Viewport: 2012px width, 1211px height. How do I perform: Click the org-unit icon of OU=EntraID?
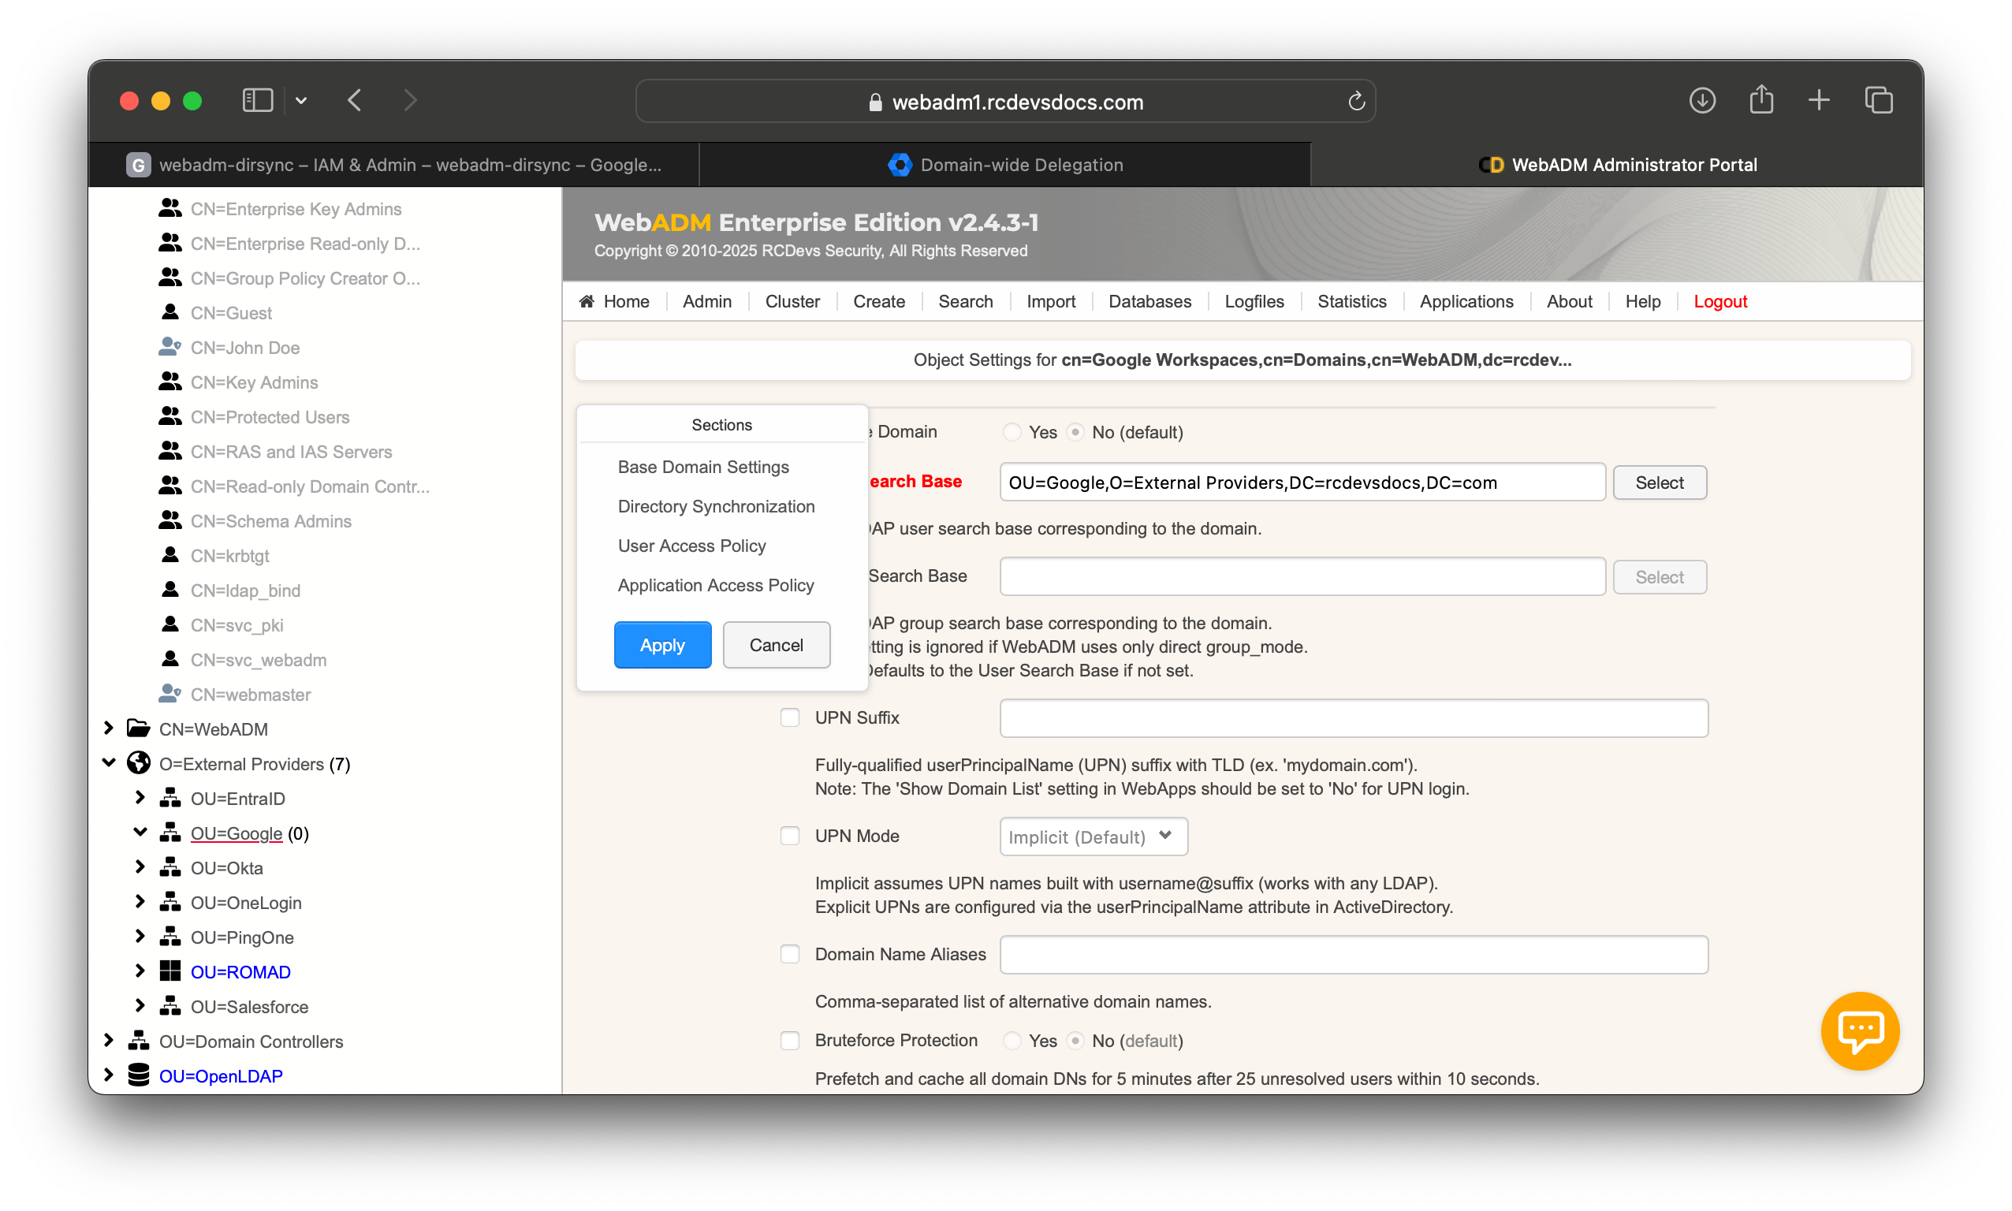coord(170,797)
